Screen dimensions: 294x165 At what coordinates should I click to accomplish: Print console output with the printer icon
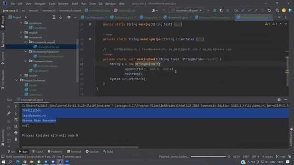16,133
